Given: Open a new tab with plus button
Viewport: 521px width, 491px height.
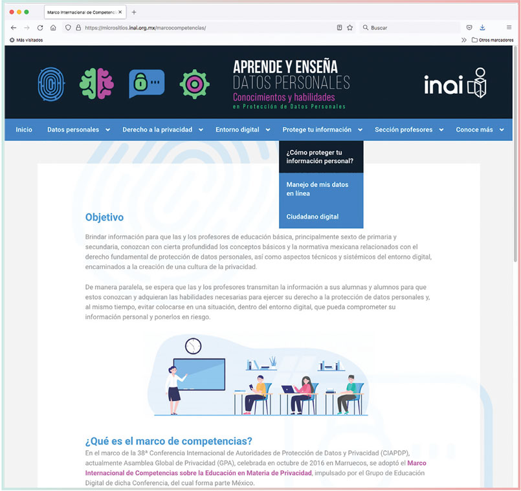Looking at the screenshot, I should point(134,12).
